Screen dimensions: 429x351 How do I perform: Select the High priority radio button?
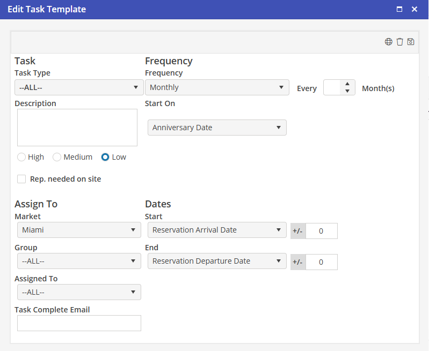click(x=21, y=157)
